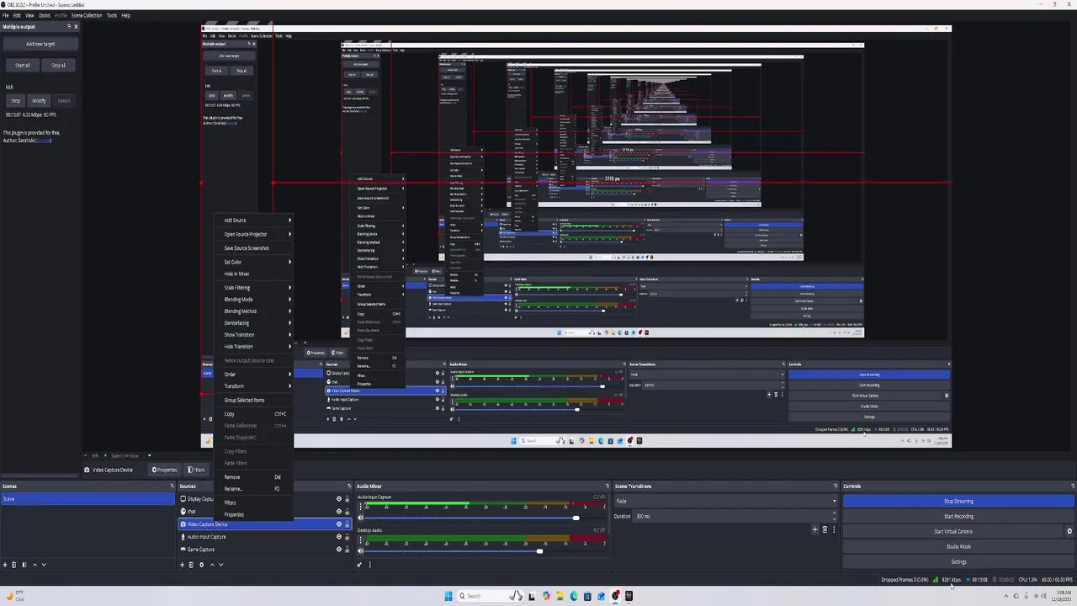Lock the Display Capture source
Image resolution: width=1077 pixels, height=606 pixels.
(x=347, y=499)
